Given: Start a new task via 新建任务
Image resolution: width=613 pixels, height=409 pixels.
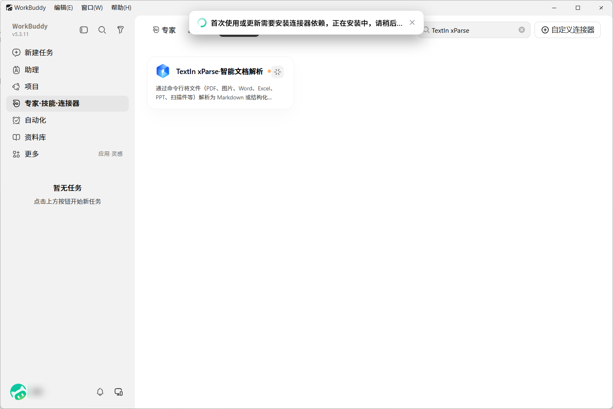Looking at the screenshot, I should point(67,53).
